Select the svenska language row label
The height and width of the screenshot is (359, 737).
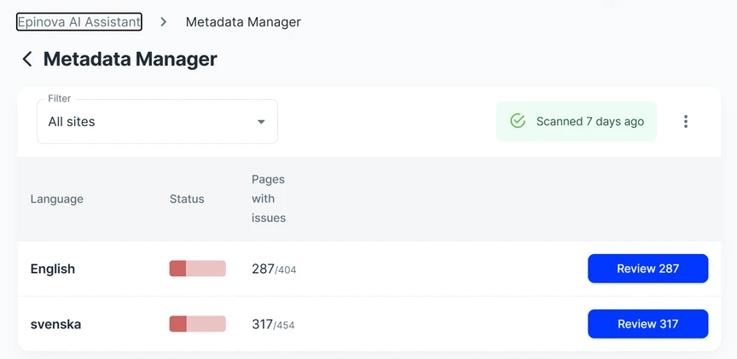pos(56,324)
